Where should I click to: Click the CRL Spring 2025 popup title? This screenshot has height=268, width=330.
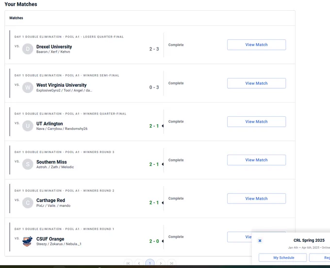point(309,240)
